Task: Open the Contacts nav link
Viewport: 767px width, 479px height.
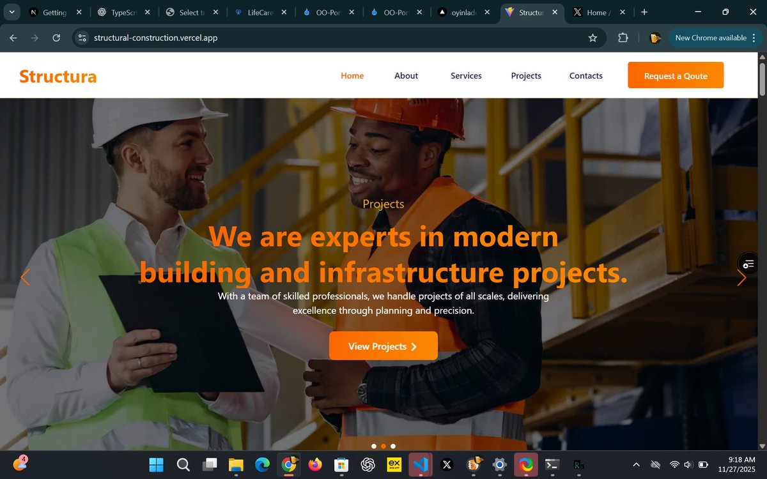Action: click(586, 75)
